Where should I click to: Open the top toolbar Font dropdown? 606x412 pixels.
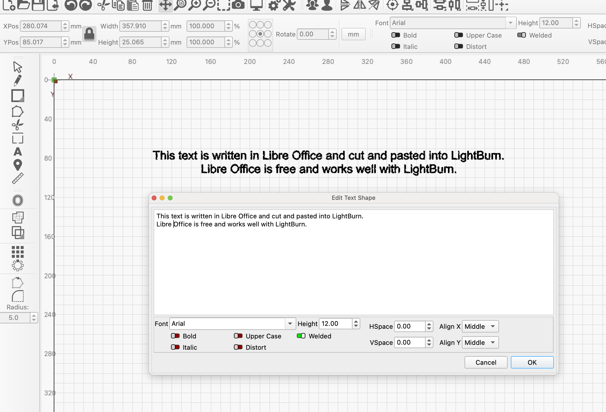[x=510, y=23]
